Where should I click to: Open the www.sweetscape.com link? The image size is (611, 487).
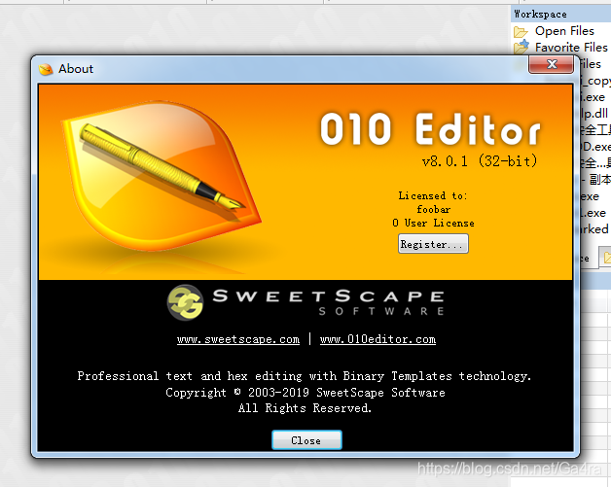point(238,339)
